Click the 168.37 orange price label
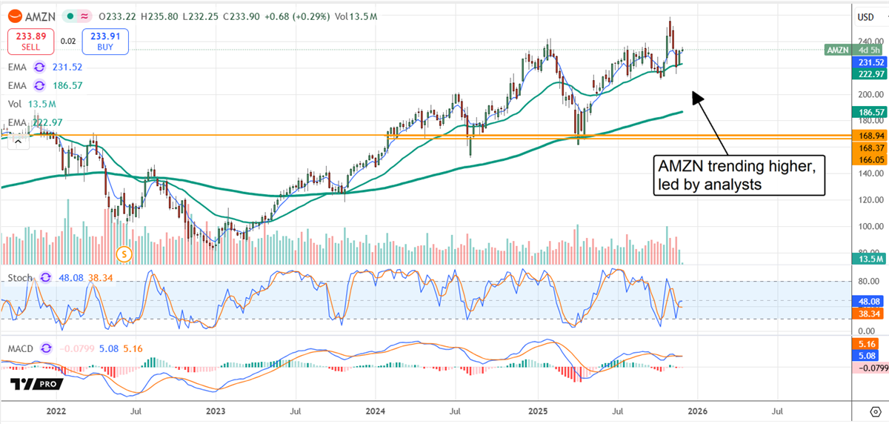Viewport: 889px width, 424px height. point(870,148)
